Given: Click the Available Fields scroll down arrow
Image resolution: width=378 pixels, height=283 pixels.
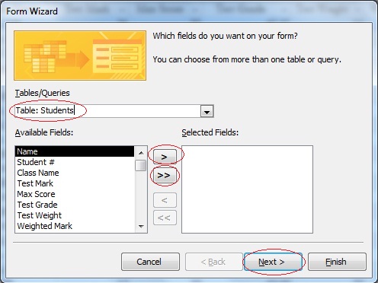Looking at the screenshot, I should (x=141, y=226).
